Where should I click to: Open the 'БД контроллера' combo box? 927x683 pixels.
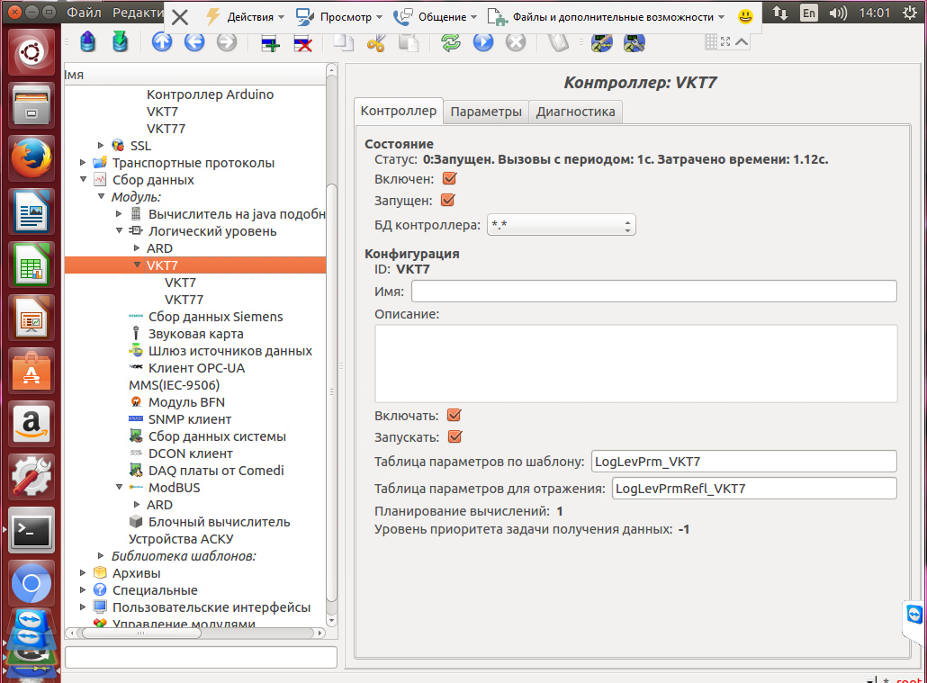[x=561, y=225]
